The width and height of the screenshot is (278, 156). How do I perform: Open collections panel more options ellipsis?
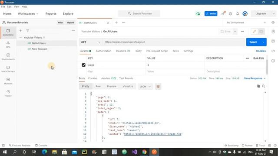point(73,31)
